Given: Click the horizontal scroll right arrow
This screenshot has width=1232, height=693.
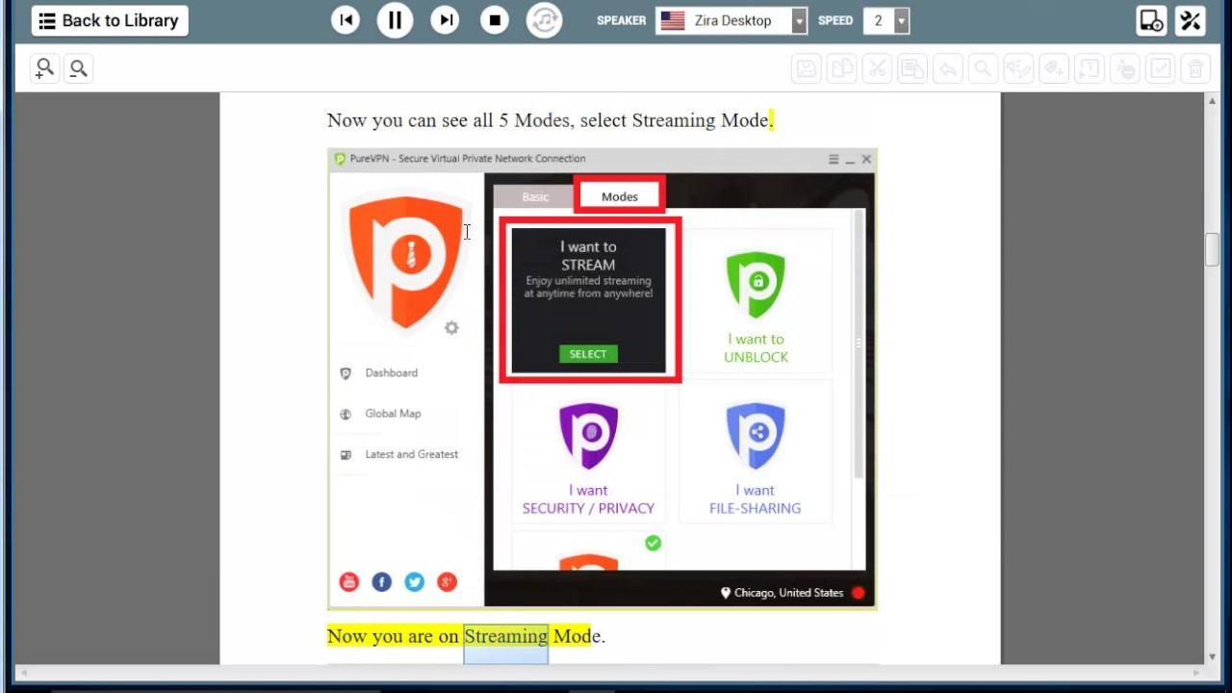Looking at the screenshot, I should point(1197,672).
